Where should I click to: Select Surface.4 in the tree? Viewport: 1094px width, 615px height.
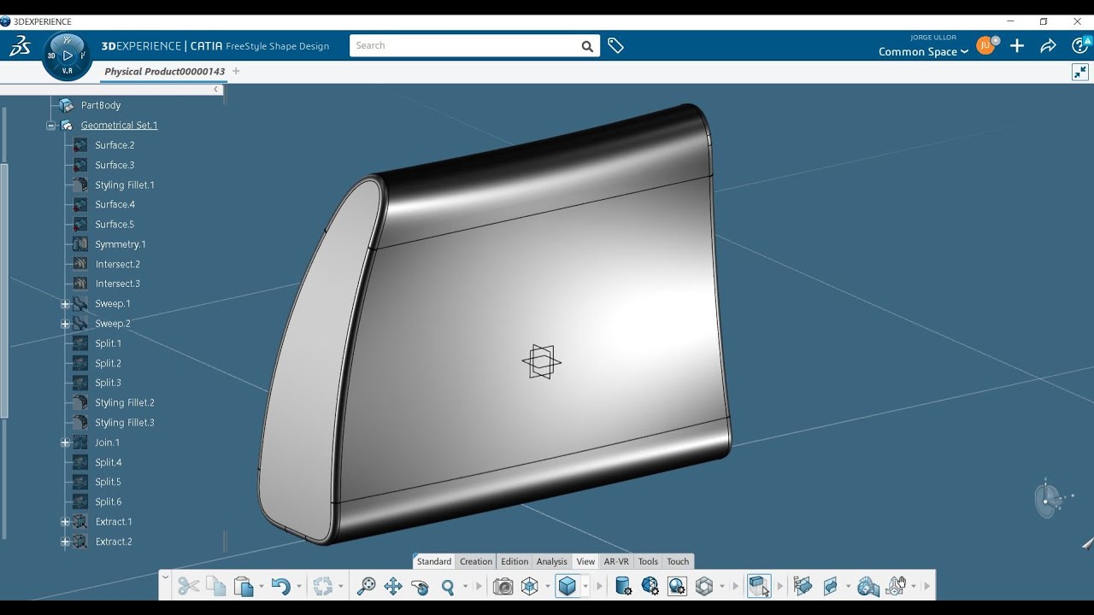click(115, 205)
